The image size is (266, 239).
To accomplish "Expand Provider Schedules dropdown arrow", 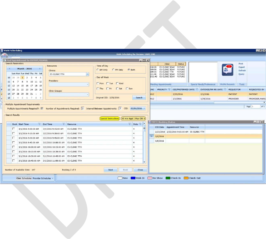I will (x=53, y=178).
